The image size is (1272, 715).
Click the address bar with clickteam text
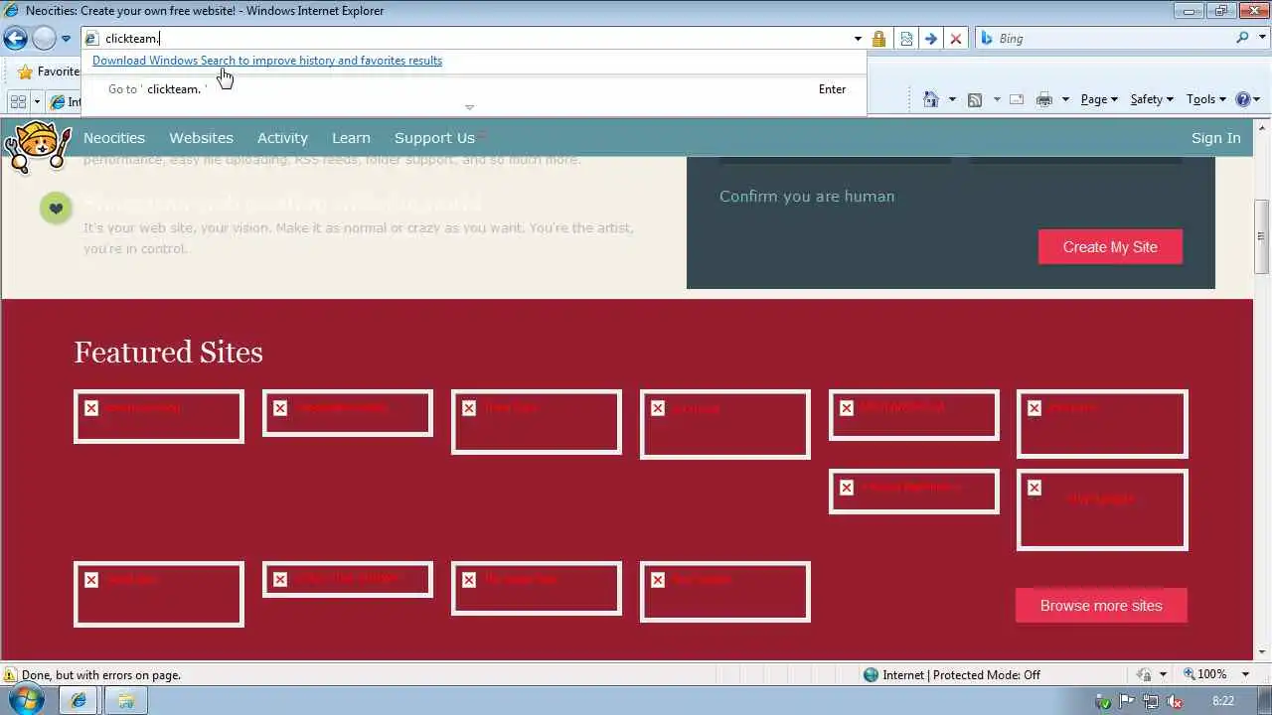point(467,39)
